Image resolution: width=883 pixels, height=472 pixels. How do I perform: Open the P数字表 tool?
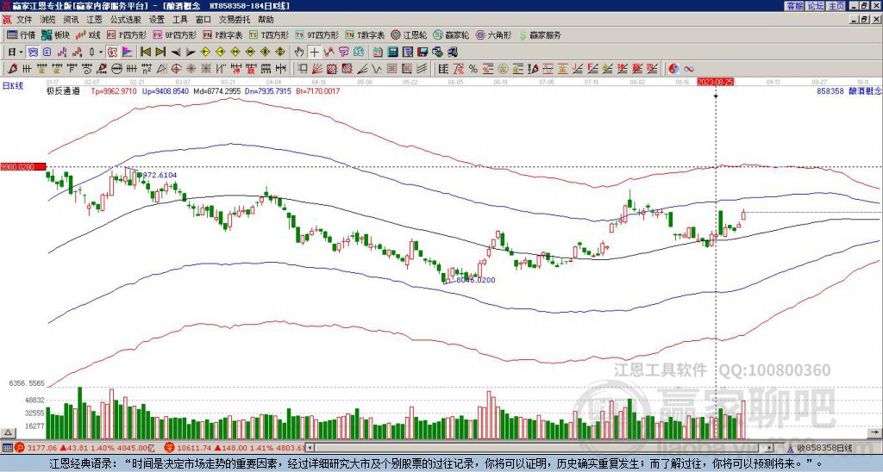222,34
